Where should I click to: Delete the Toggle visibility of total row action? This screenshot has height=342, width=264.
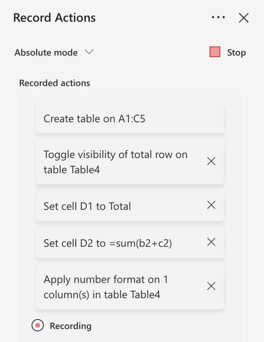point(211,161)
